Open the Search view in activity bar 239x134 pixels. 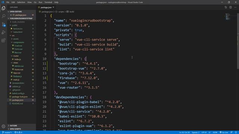[x=3, y=16]
